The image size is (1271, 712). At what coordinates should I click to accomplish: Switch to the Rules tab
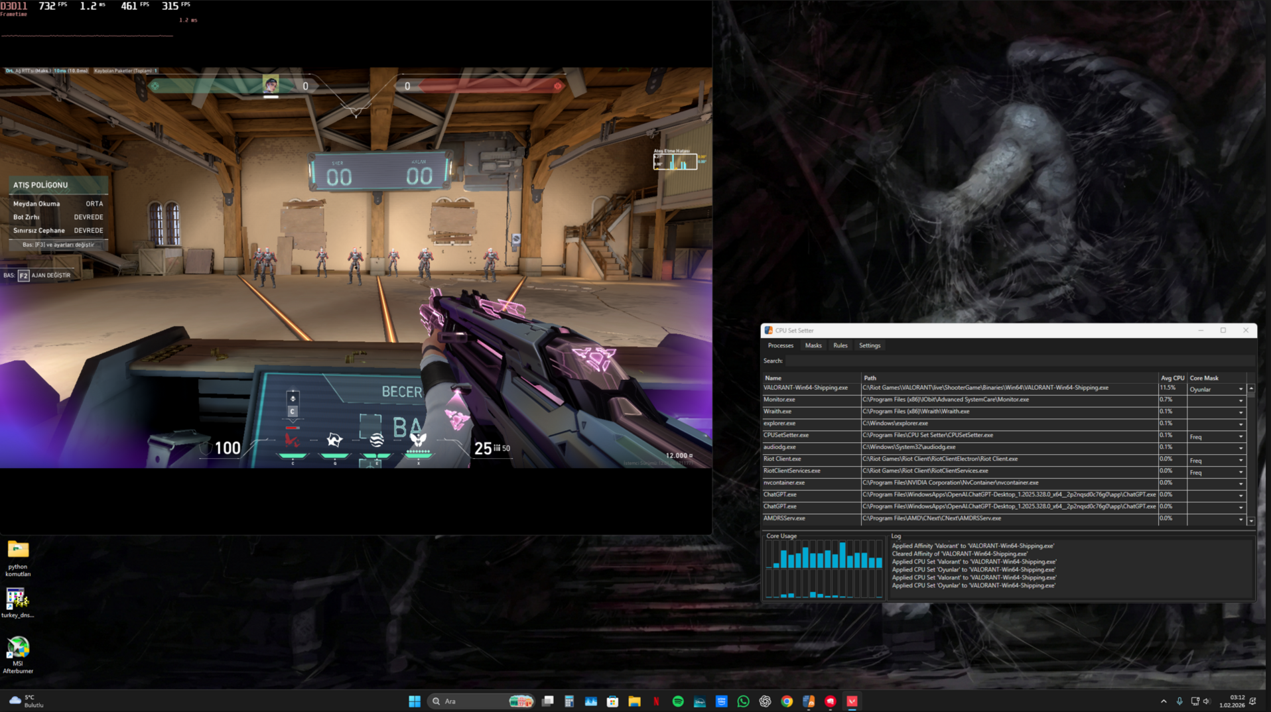840,345
